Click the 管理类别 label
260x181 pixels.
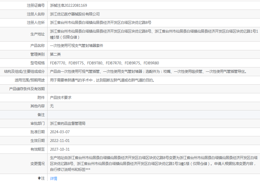37,54
